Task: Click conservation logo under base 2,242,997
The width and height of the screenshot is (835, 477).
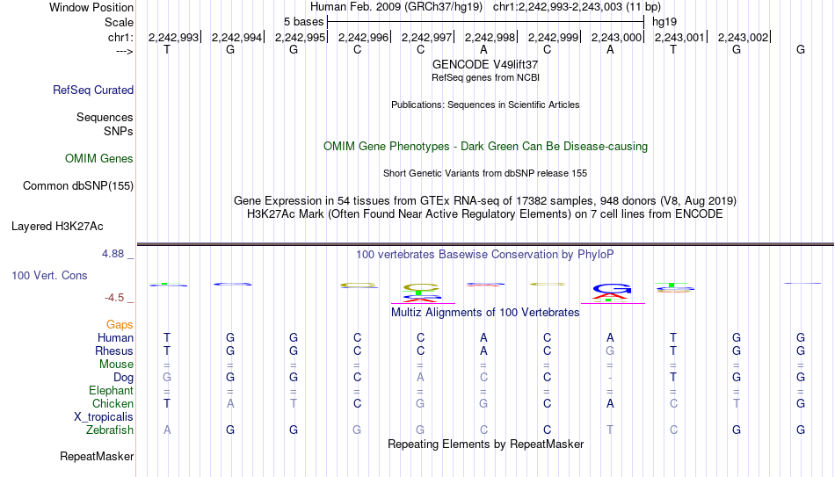Action: [421, 293]
